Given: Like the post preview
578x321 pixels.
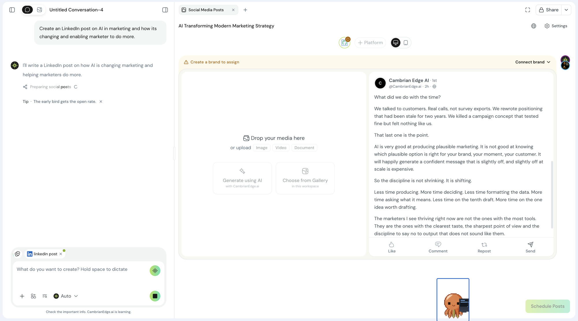Looking at the screenshot, I should coord(392,248).
